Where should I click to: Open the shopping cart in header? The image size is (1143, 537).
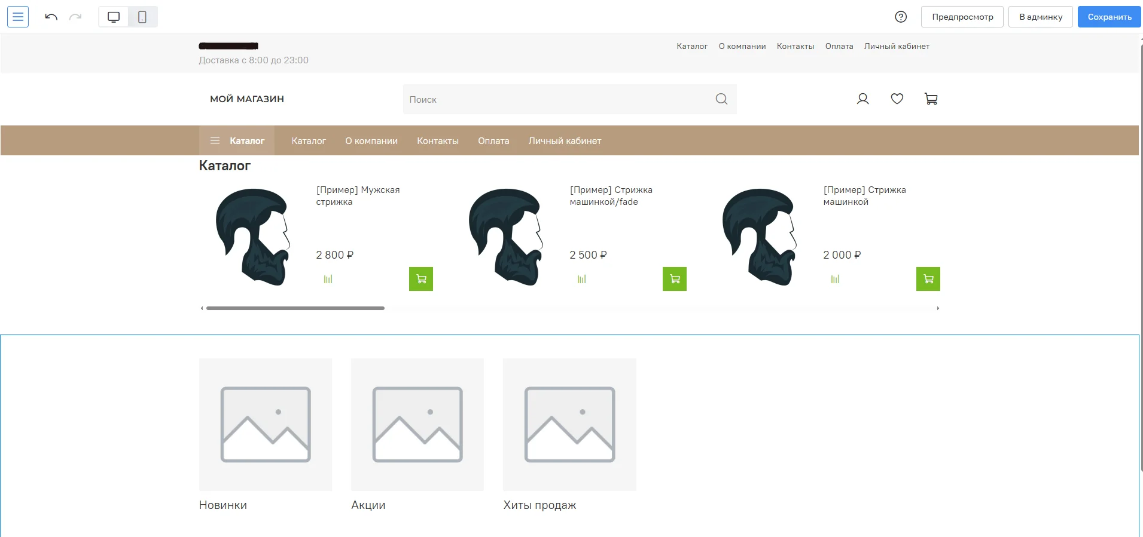point(931,99)
